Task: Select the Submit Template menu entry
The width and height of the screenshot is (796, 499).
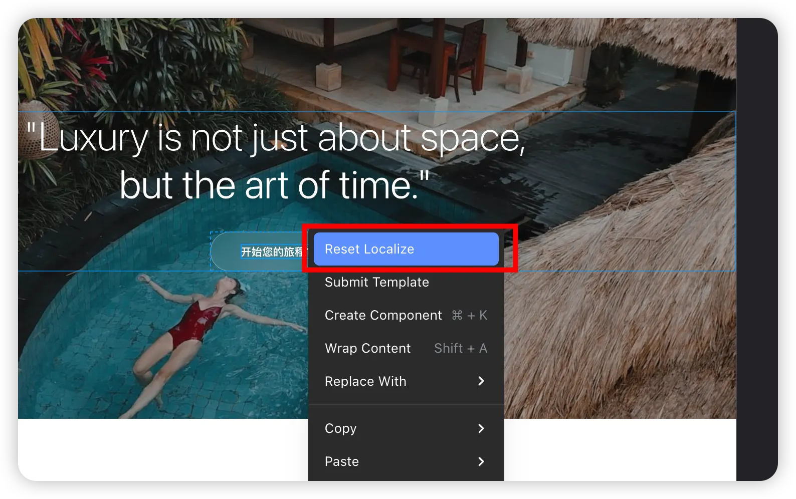Action: pos(376,282)
